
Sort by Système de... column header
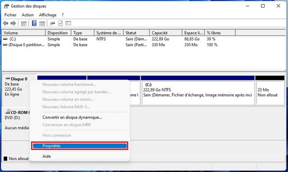109,33
